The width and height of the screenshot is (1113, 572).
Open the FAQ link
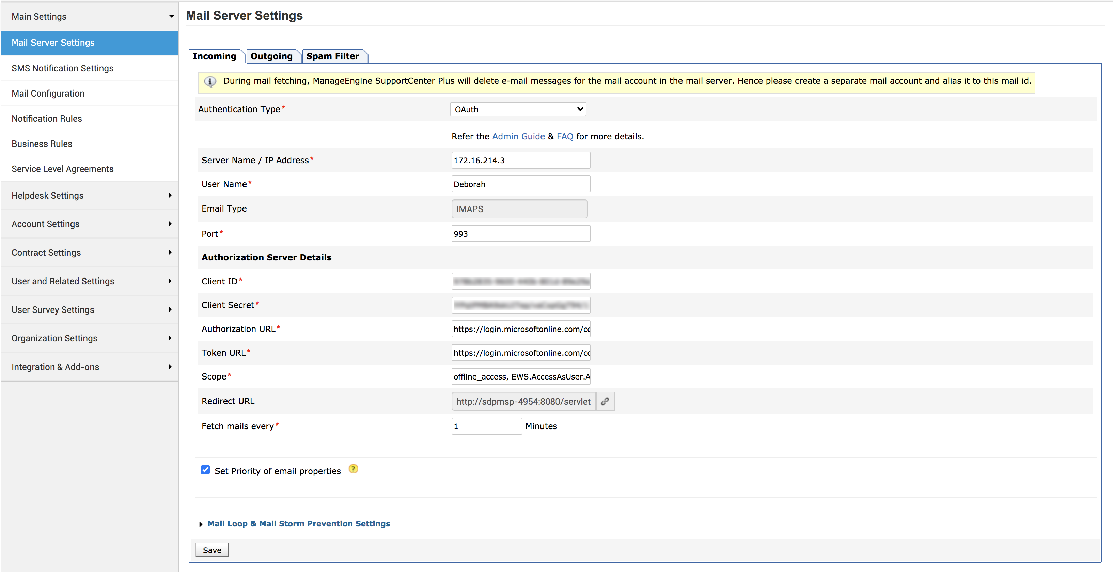click(564, 136)
